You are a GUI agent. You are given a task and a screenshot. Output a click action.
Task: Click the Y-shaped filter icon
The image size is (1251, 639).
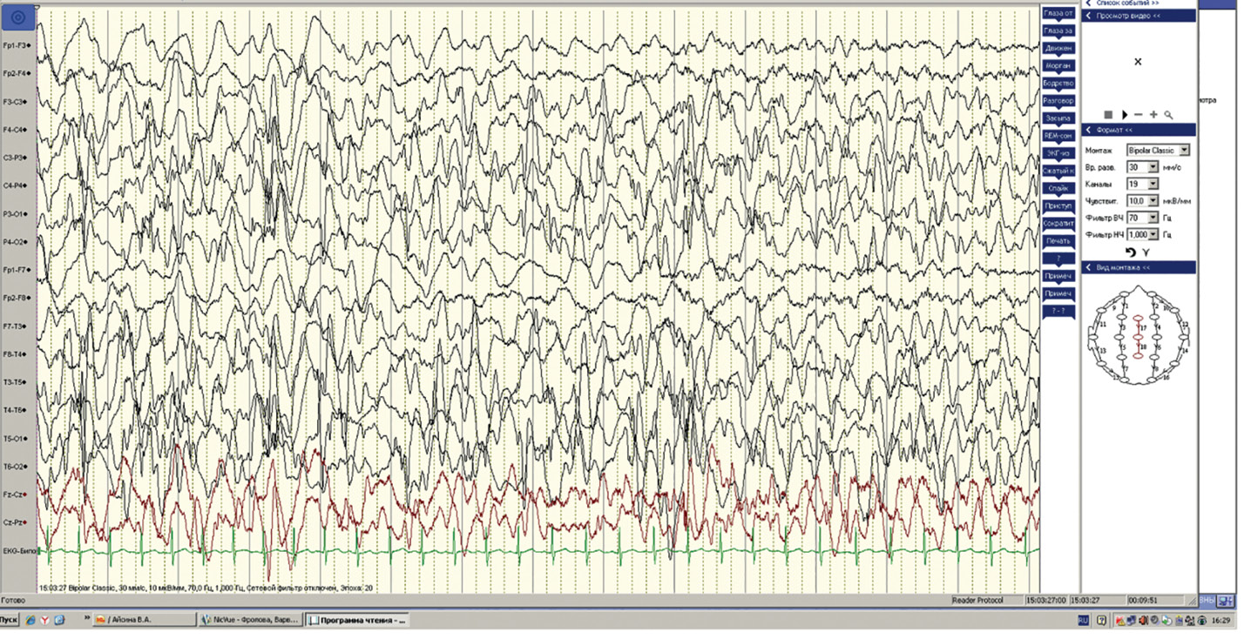pyautogui.click(x=1146, y=252)
